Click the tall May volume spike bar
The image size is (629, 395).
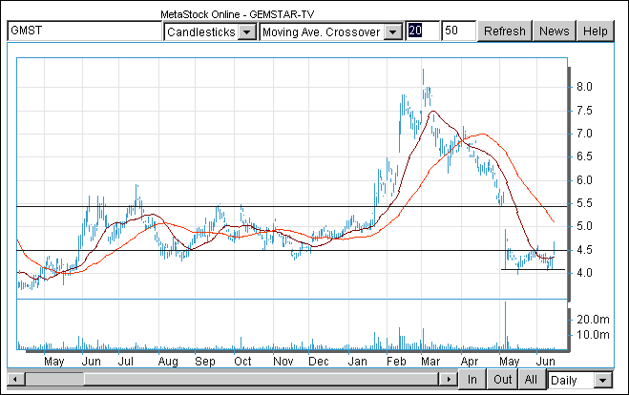(x=506, y=325)
